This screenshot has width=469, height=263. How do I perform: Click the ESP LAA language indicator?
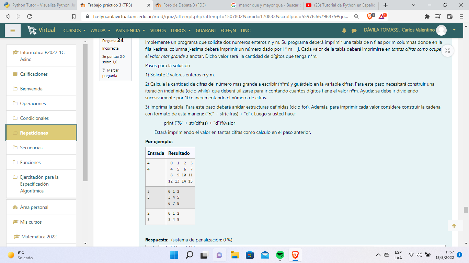click(398, 255)
